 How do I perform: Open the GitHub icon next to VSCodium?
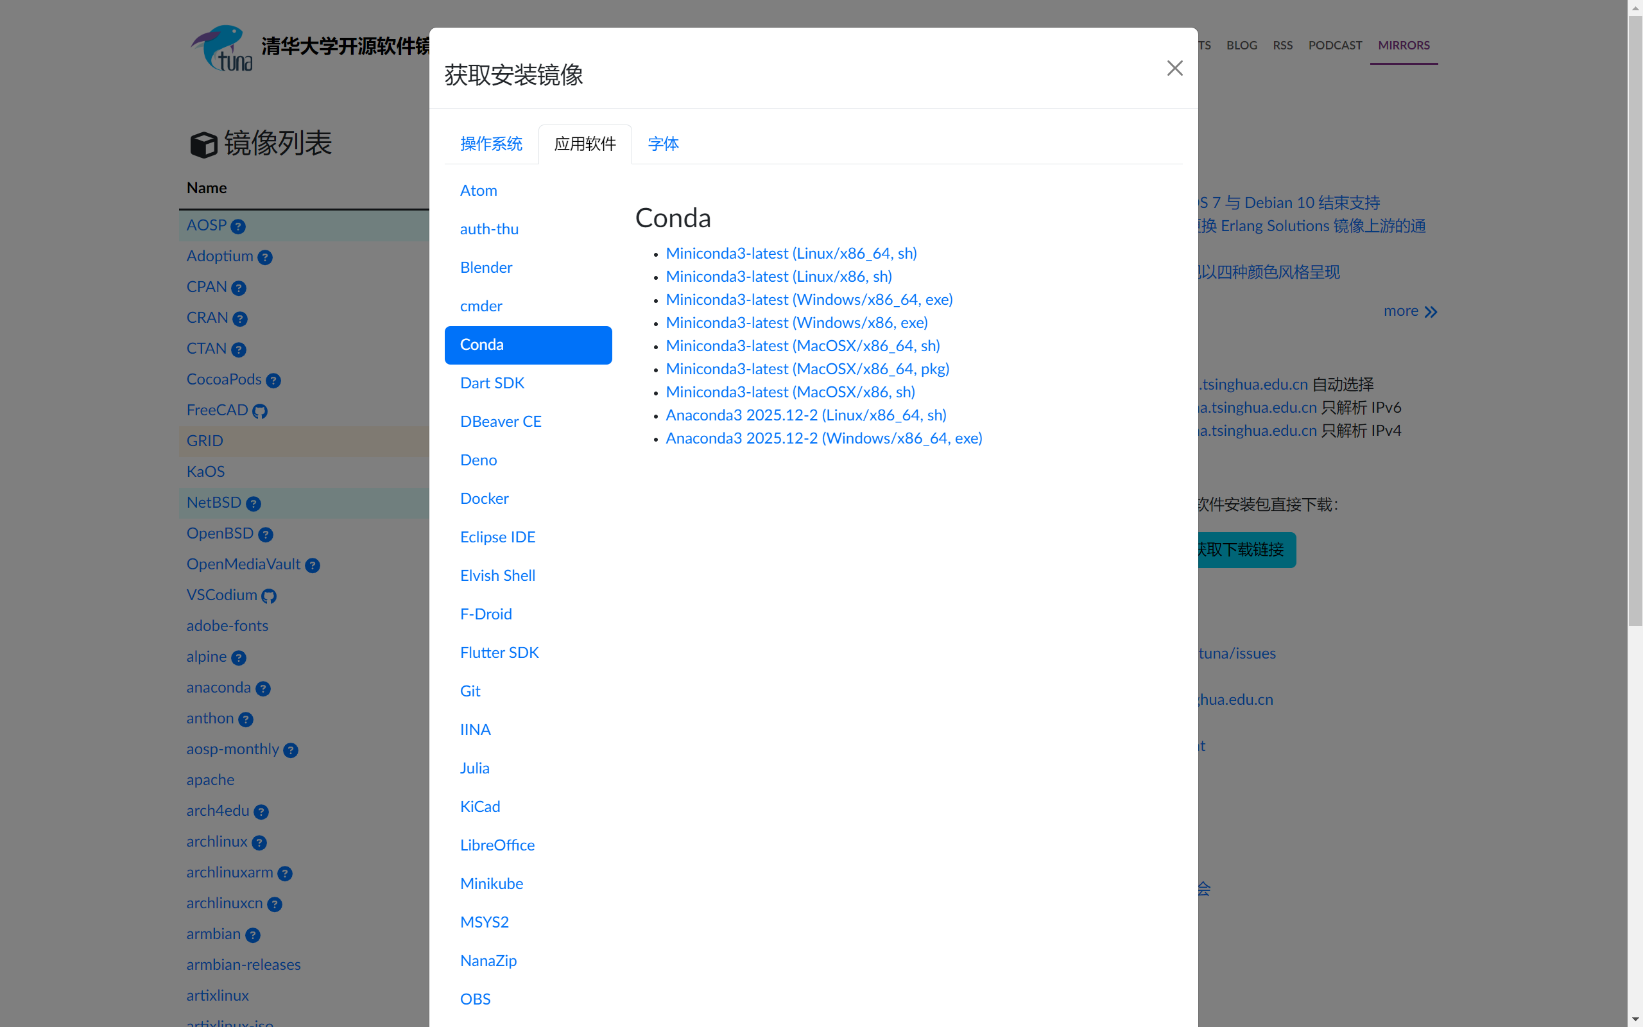tap(270, 596)
